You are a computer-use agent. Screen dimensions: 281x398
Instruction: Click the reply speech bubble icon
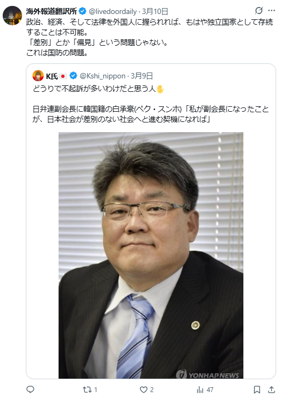pyautogui.click(x=30, y=389)
